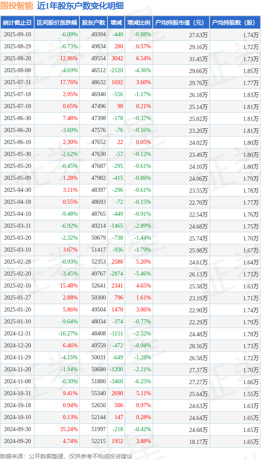Click the 31.45万 market value cell

pos(181,59)
